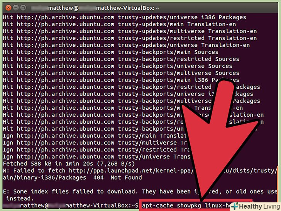Open URL on Ign trusty/main Translation line
281x211 pixels.
point(65,136)
